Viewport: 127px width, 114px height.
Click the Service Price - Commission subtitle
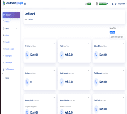[x=65, y=106]
